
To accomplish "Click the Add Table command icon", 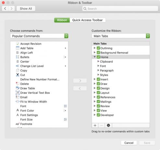I will point(18,48).
